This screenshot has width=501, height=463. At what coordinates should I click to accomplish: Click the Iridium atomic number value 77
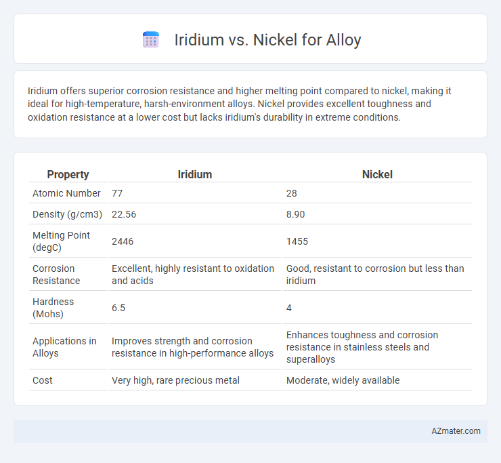click(x=117, y=193)
